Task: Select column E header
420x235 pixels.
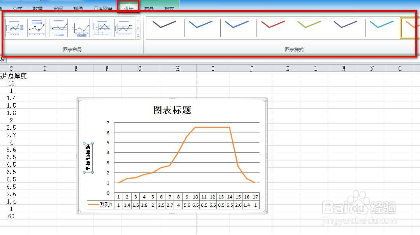Action: point(76,68)
